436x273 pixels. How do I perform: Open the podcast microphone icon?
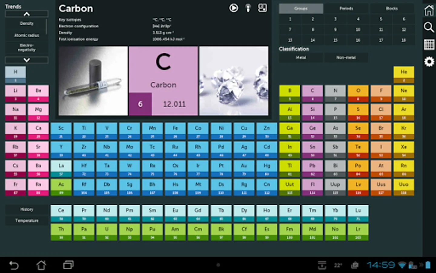click(248, 8)
